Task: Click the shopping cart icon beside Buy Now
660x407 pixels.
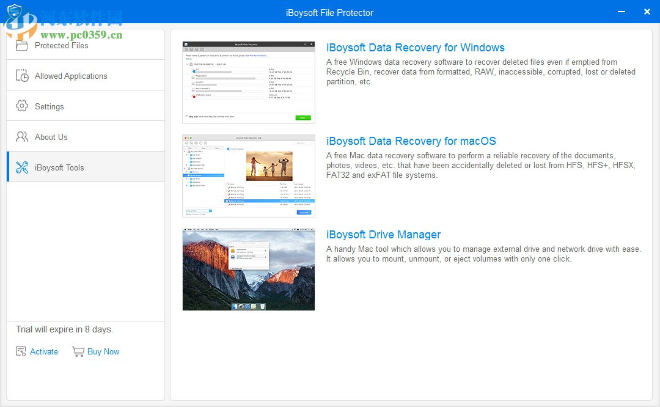Action: point(78,351)
